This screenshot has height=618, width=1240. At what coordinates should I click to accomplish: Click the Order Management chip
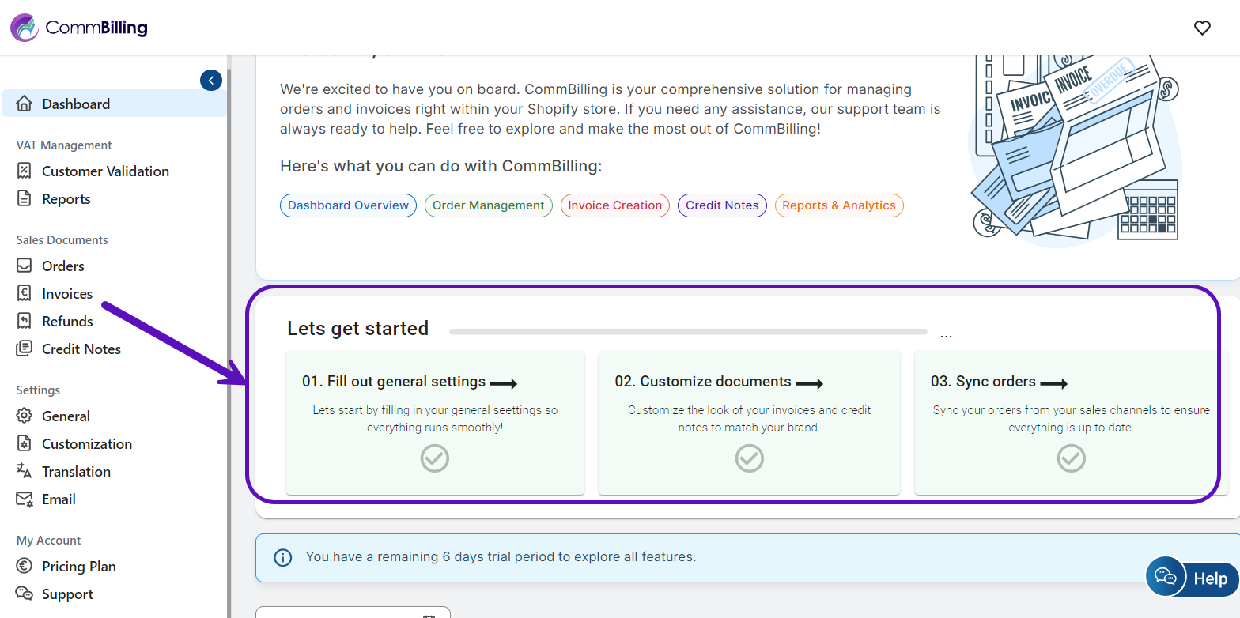489,205
